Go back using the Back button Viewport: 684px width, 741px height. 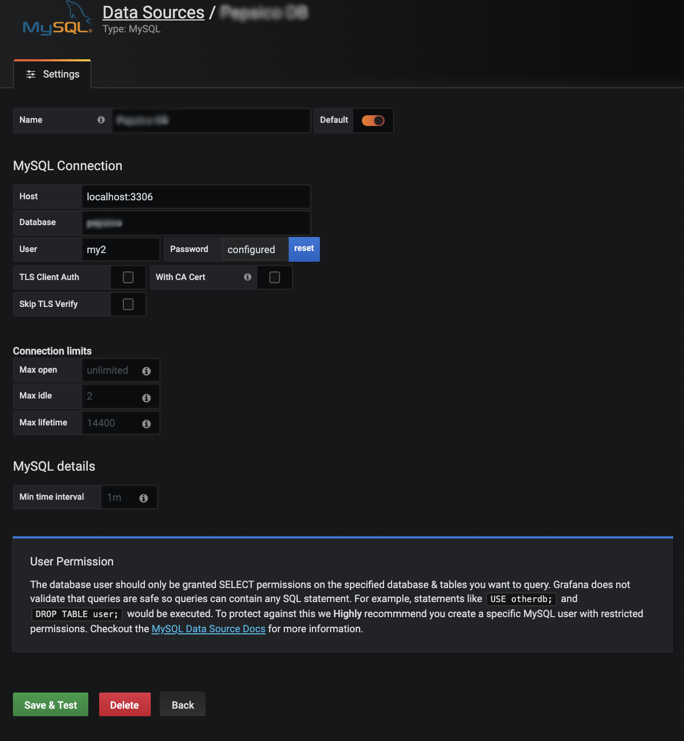tap(182, 704)
